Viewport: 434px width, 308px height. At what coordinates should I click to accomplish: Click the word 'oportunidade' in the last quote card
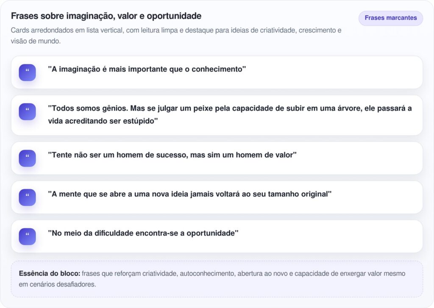(x=212, y=233)
